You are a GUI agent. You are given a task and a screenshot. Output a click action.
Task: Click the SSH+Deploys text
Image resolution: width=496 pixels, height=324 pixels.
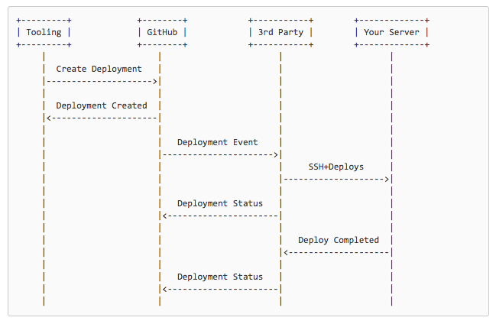[336, 167]
